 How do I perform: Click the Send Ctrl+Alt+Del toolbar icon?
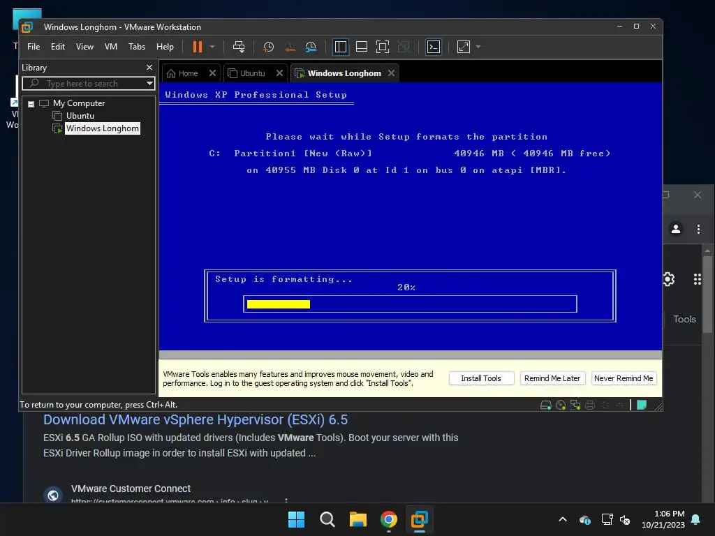click(239, 47)
